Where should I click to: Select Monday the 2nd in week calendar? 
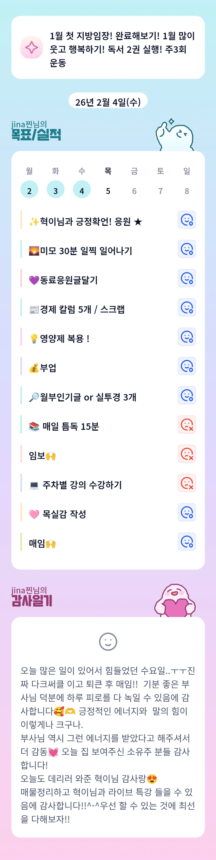(x=29, y=190)
